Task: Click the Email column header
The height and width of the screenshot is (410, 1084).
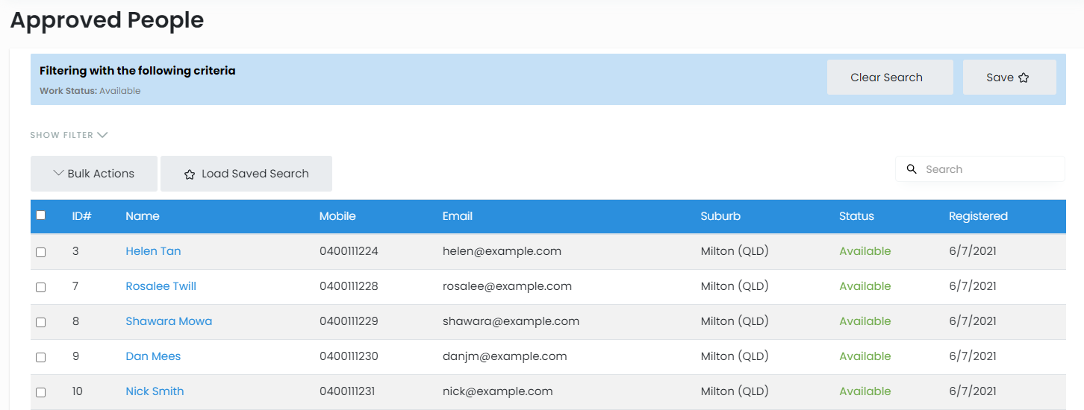Action: tap(457, 216)
